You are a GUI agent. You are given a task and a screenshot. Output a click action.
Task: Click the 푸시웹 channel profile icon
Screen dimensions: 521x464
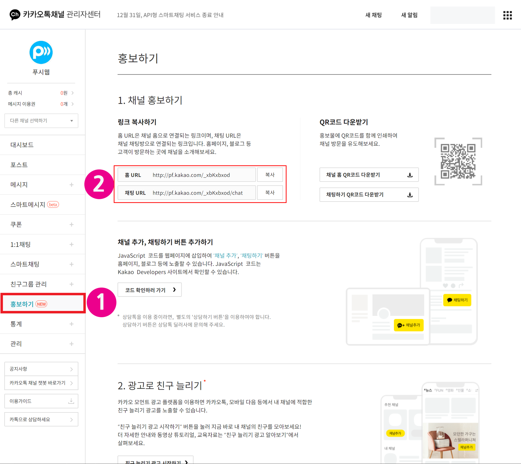coord(41,52)
